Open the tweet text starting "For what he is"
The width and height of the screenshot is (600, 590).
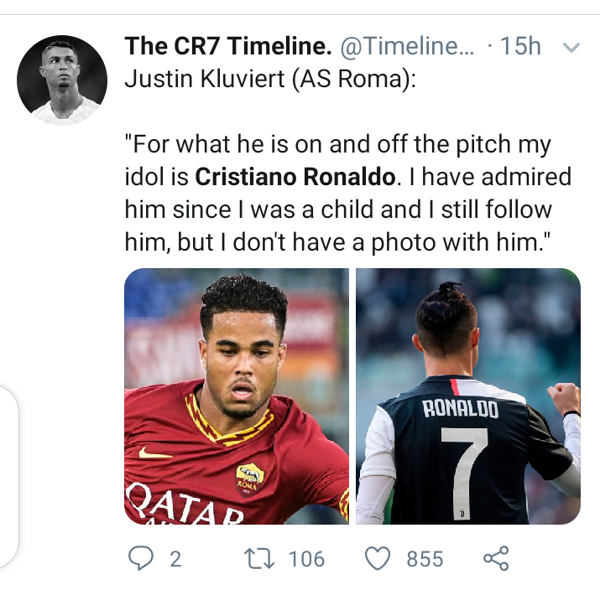348,194
